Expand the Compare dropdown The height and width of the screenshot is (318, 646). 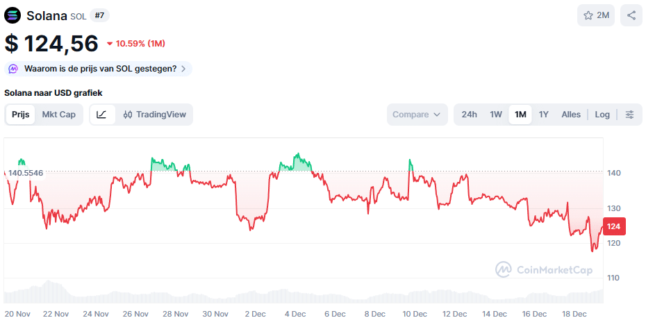[417, 115]
